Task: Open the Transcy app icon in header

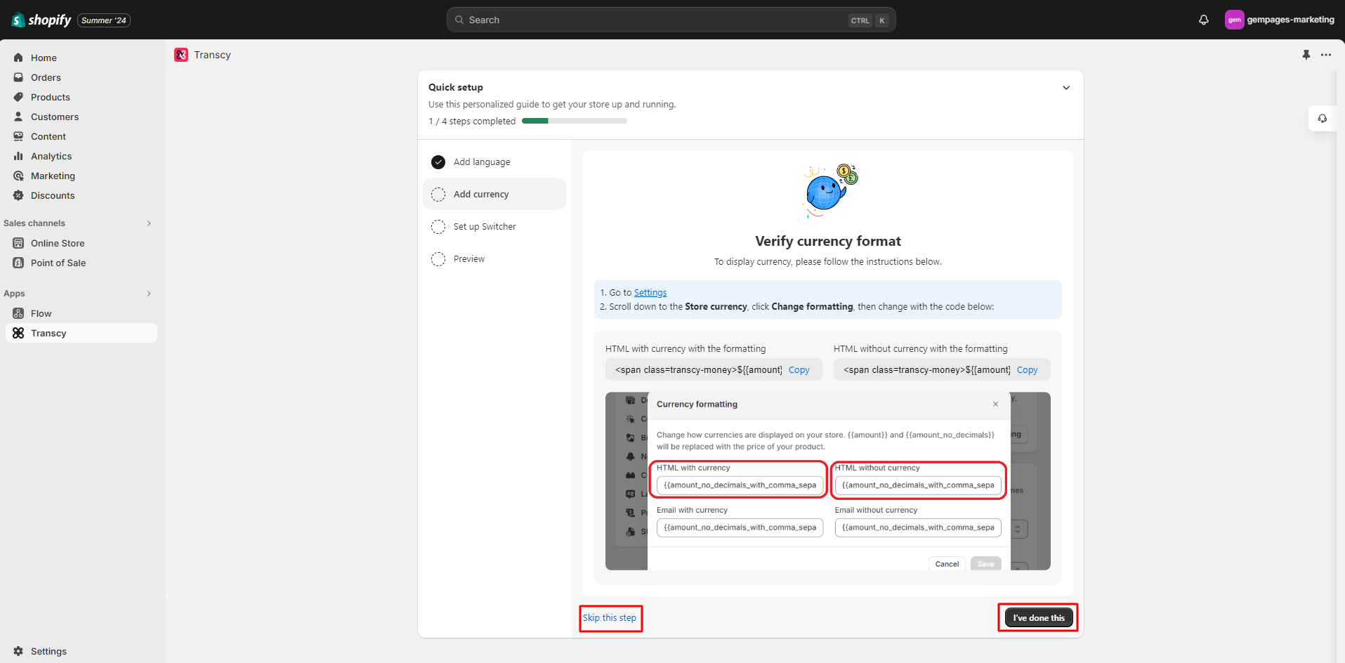Action: pyautogui.click(x=181, y=55)
